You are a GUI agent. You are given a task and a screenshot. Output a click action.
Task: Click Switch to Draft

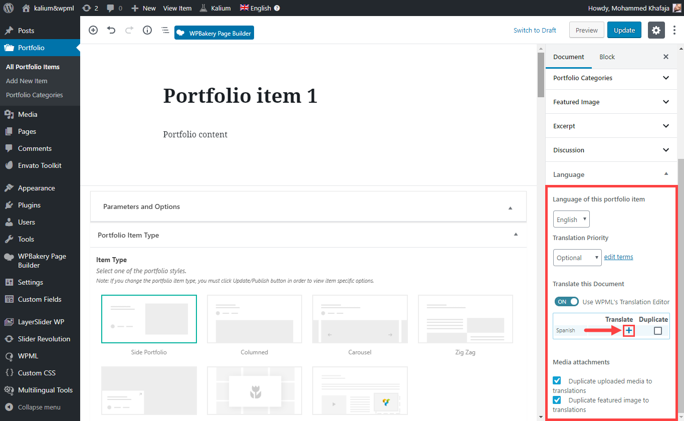click(535, 30)
